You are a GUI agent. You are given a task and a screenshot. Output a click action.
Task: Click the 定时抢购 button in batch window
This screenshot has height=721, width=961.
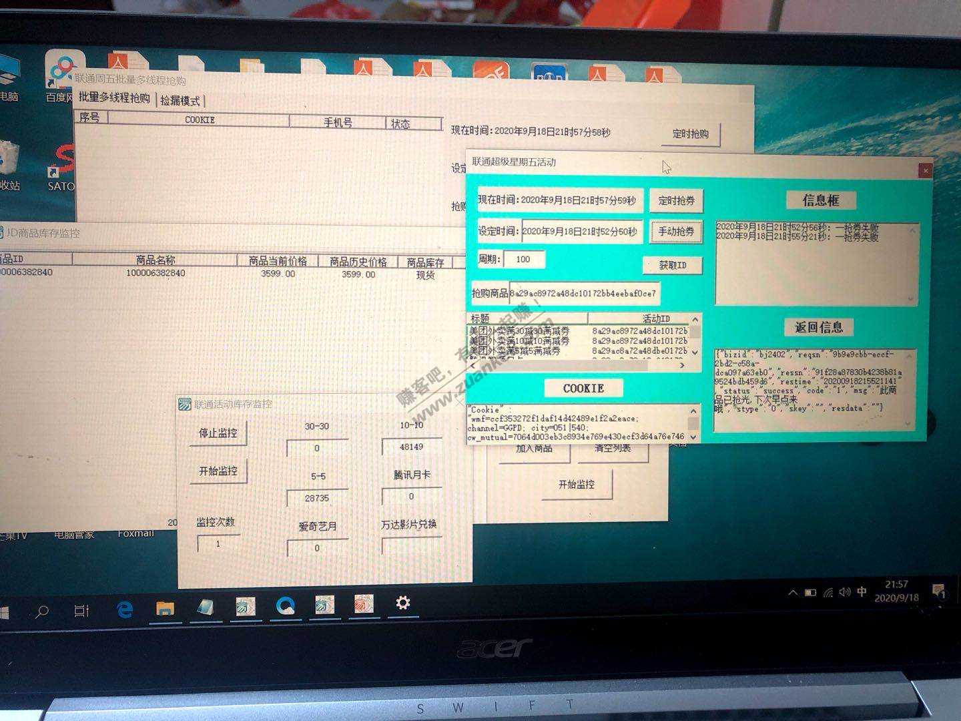click(691, 134)
